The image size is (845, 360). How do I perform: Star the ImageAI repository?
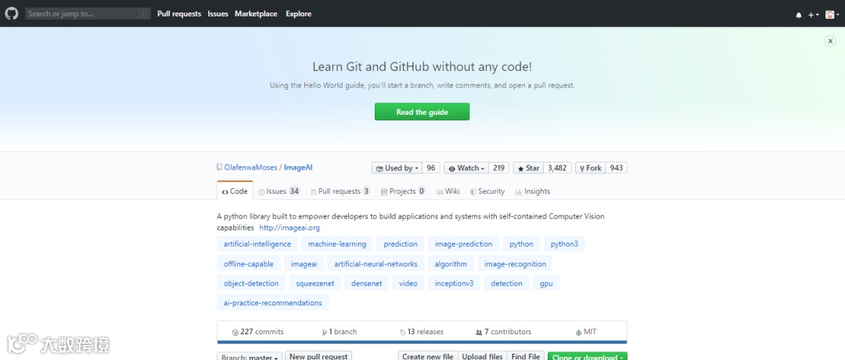528,168
